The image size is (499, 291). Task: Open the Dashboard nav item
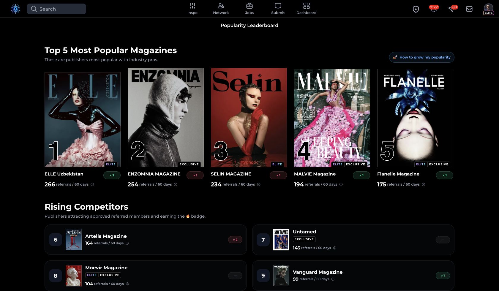click(307, 9)
